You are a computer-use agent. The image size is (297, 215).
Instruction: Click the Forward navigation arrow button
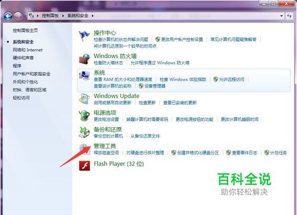coord(18,16)
